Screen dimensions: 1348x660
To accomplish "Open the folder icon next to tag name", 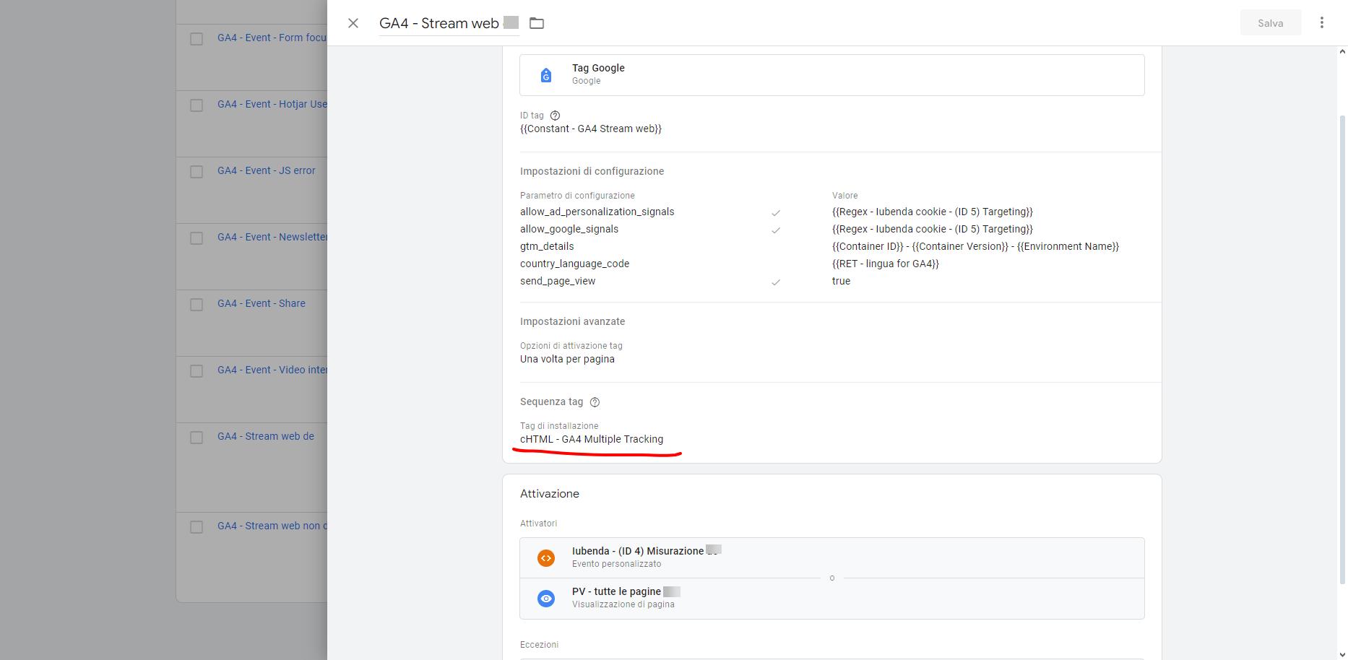I will coord(537,23).
